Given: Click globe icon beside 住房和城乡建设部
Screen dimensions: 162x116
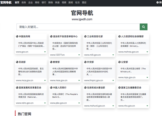Looking at the screenshot, I should coord(85,88).
